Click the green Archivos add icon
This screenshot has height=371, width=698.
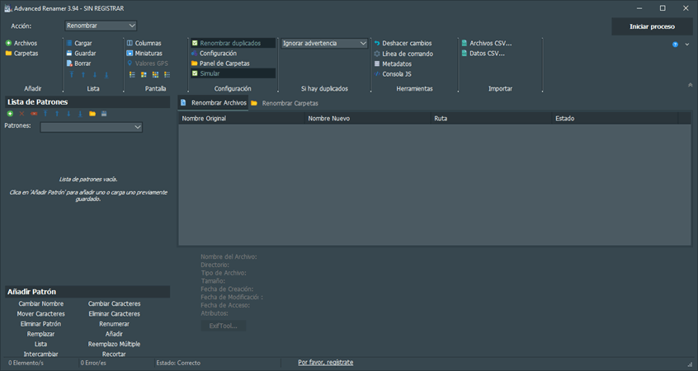point(8,43)
